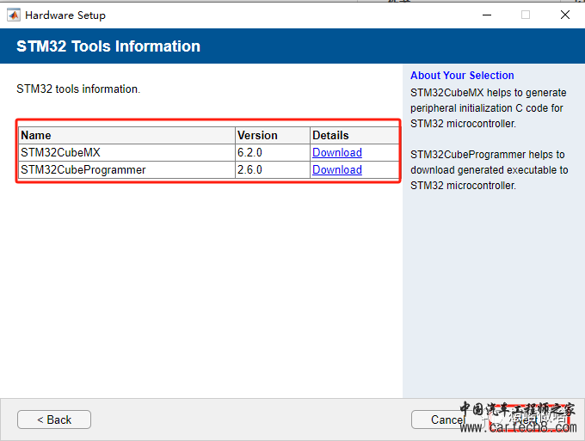Screen dimensions: 585x441
Task: Open Download link for STM32CubeMX
Action: (x=337, y=152)
